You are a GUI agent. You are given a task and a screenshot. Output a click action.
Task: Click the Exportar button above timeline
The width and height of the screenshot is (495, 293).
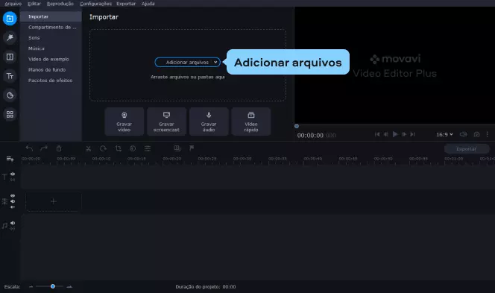coord(467,148)
